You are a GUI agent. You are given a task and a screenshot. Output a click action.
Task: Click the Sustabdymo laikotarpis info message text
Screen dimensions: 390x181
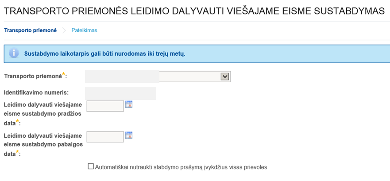[x=104, y=54]
